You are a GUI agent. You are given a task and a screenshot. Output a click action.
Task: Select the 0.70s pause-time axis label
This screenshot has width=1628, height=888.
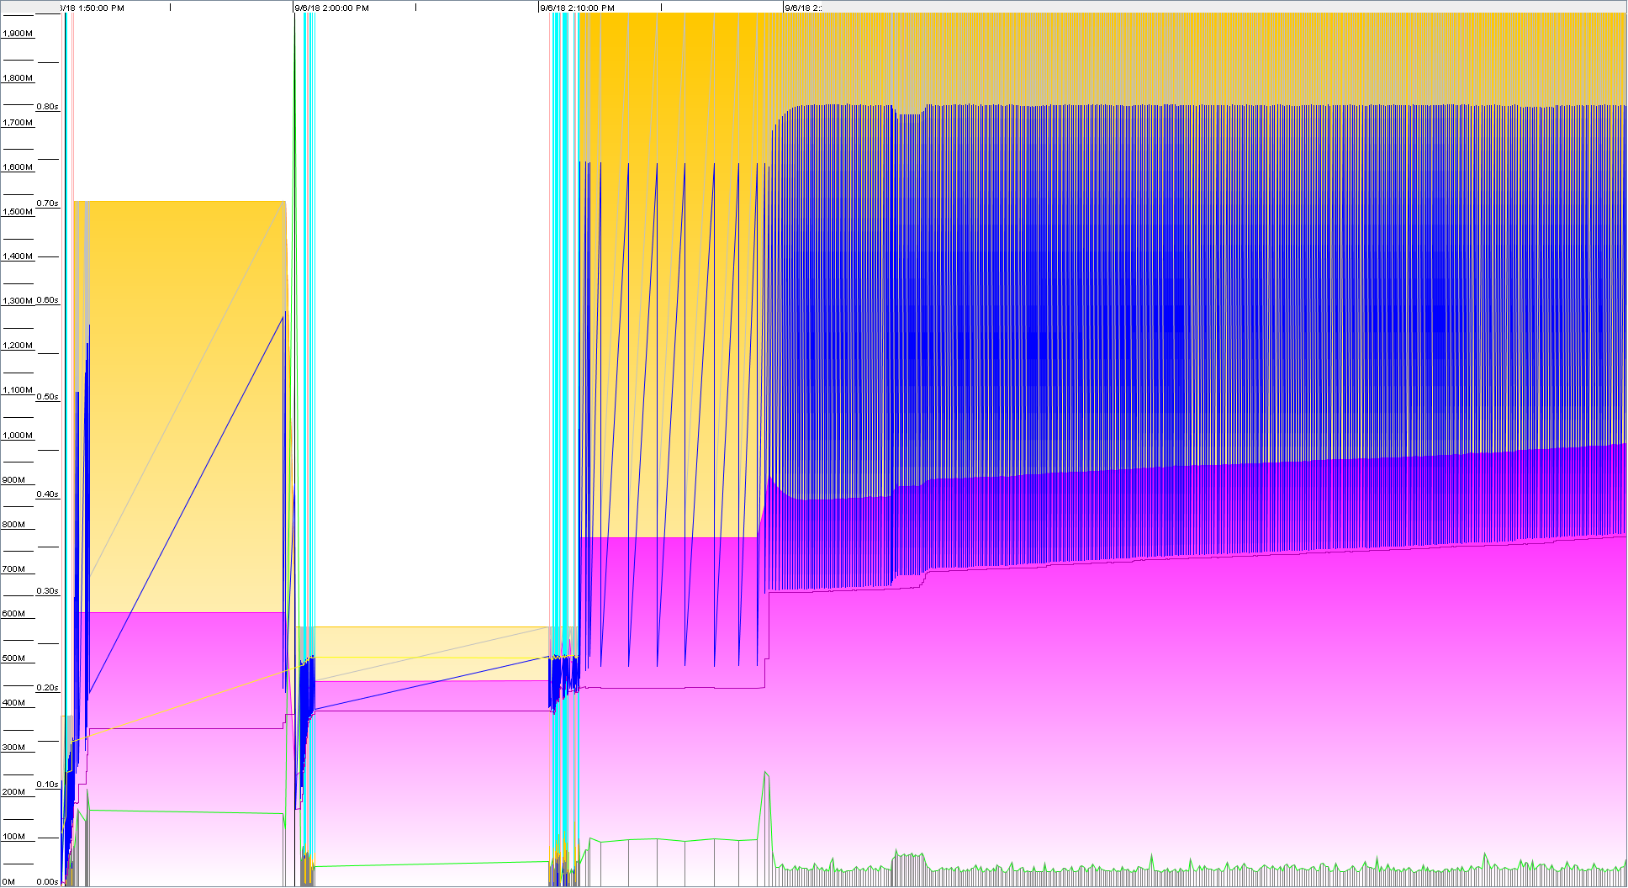[47, 203]
